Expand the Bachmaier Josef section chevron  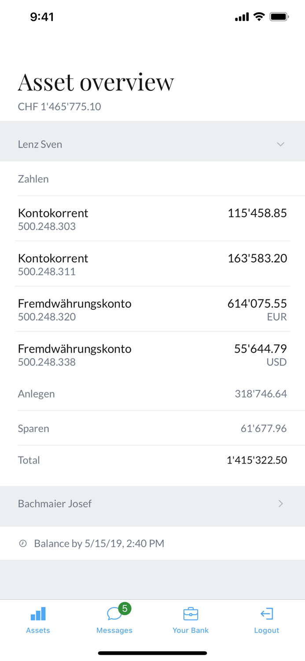280,503
